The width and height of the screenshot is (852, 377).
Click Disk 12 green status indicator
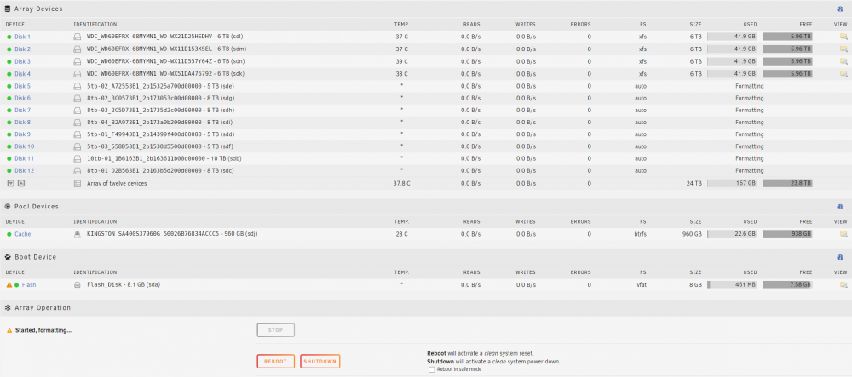click(9, 171)
